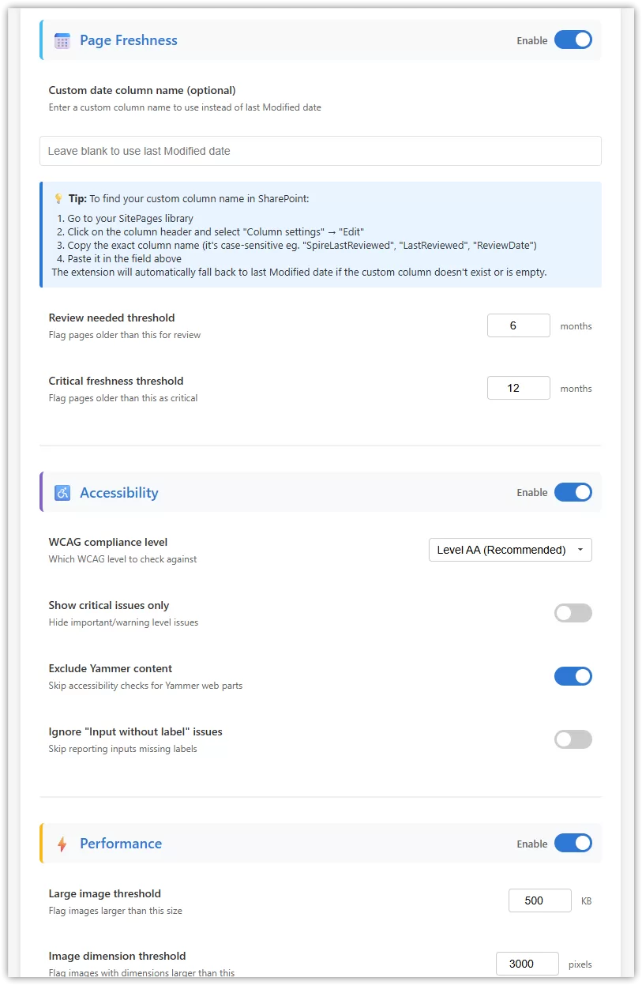Enable "Show critical issues only"

(x=573, y=613)
